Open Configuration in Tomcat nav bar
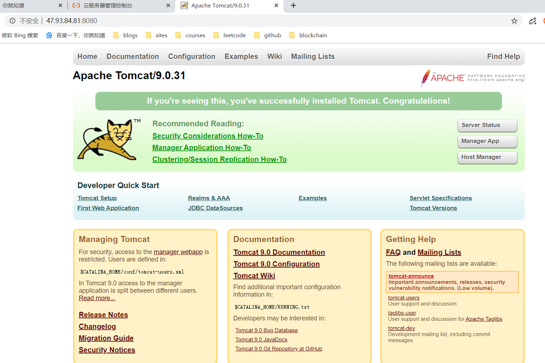Screen dimensions: 545x363 [x=192, y=57]
